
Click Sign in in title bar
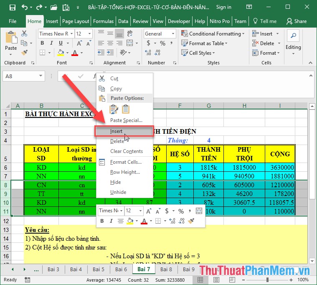[223, 7]
